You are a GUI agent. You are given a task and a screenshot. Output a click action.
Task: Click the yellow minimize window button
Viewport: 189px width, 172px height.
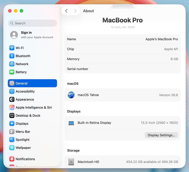click(16, 11)
